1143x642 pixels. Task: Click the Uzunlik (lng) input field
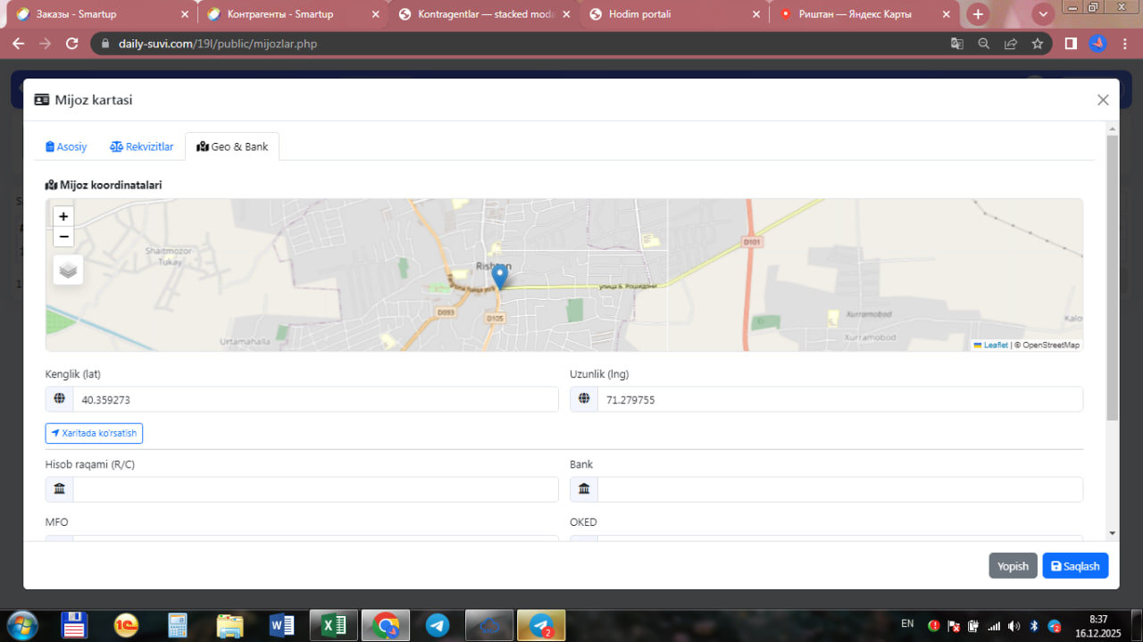(x=839, y=400)
